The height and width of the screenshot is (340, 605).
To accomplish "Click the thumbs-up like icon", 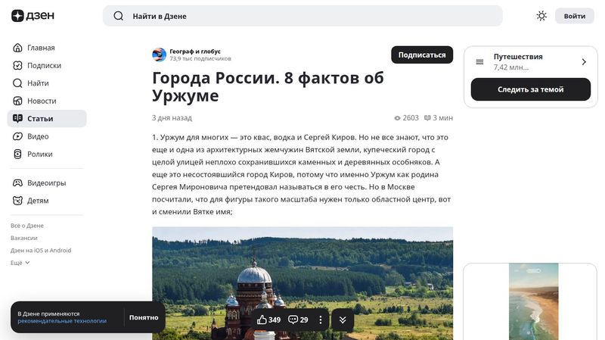I will (262, 320).
